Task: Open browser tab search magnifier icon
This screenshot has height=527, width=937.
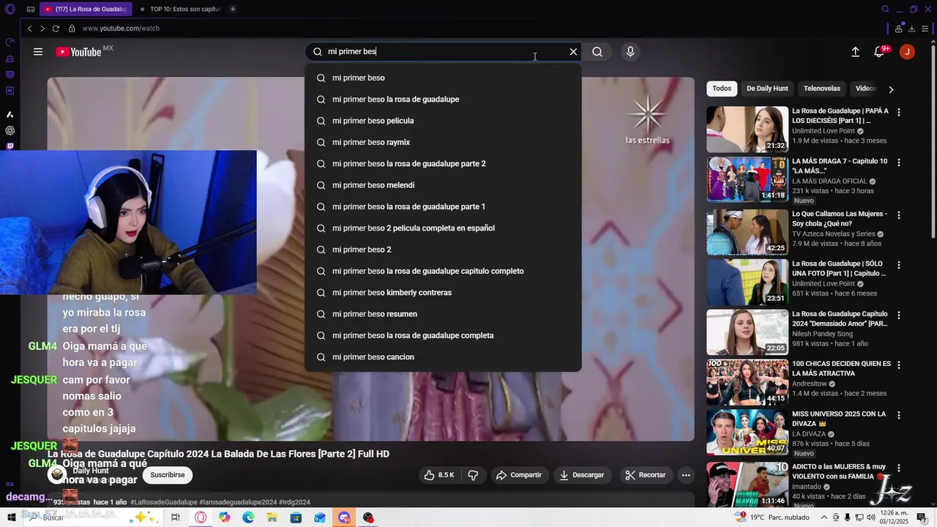Action: (x=885, y=10)
